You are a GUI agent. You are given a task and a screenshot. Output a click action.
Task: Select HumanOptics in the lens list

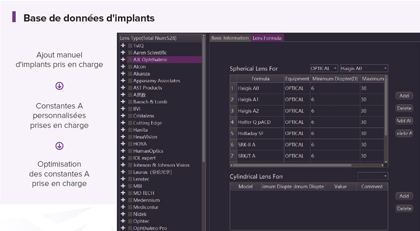tap(148, 151)
